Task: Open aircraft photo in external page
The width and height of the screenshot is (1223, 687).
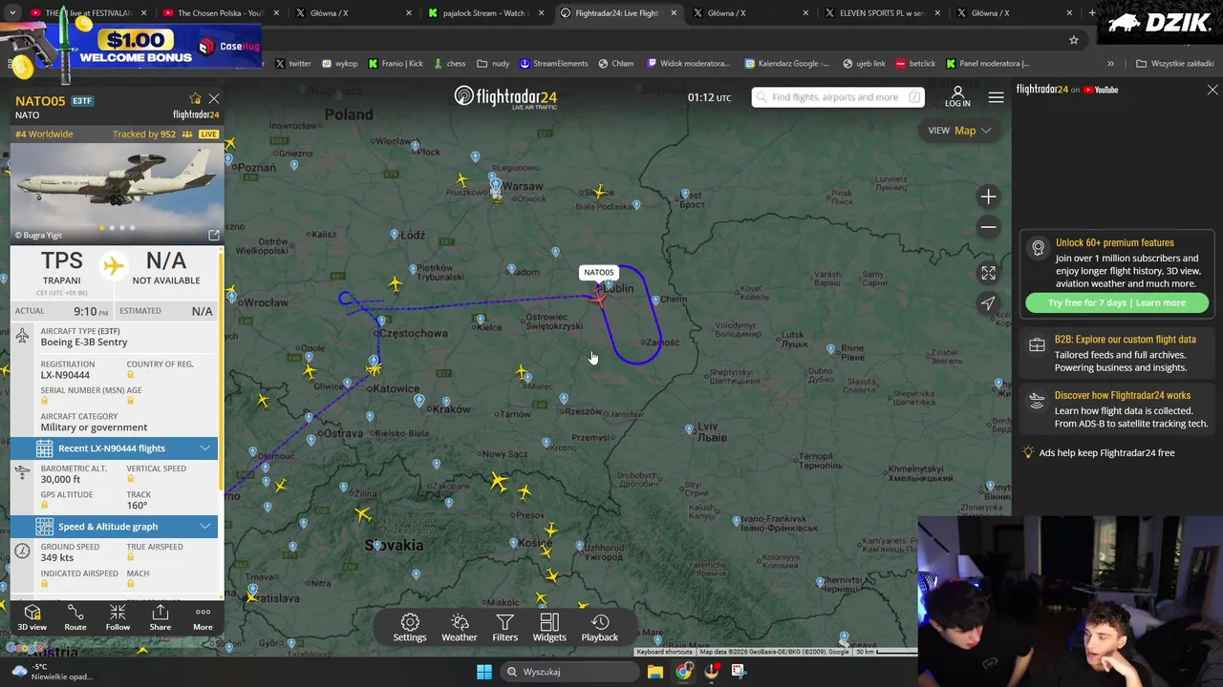Action: pyautogui.click(x=214, y=235)
